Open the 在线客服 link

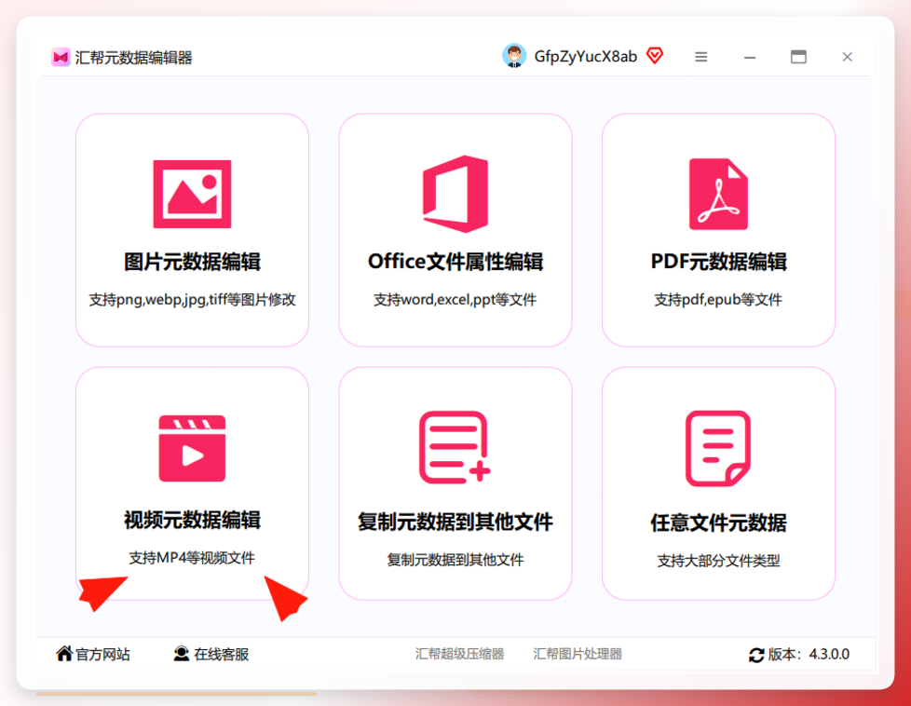coord(222,654)
